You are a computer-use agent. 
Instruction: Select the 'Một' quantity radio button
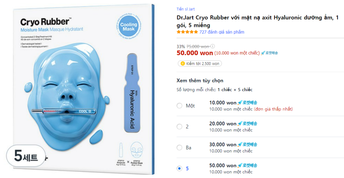coord(179,106)
